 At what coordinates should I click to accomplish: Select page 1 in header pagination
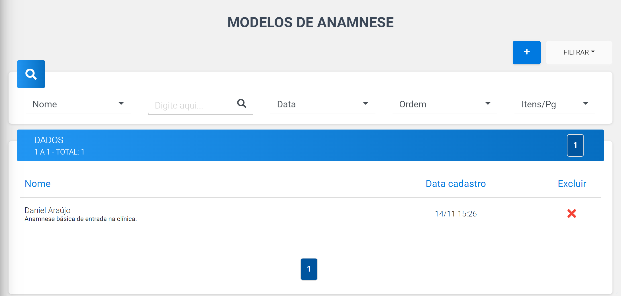[x=575, y=145]
